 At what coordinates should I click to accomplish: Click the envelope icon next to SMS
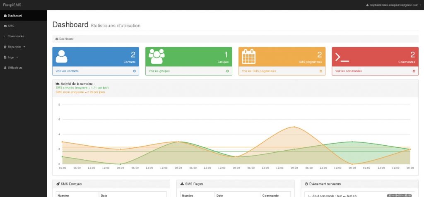(5, 26)
